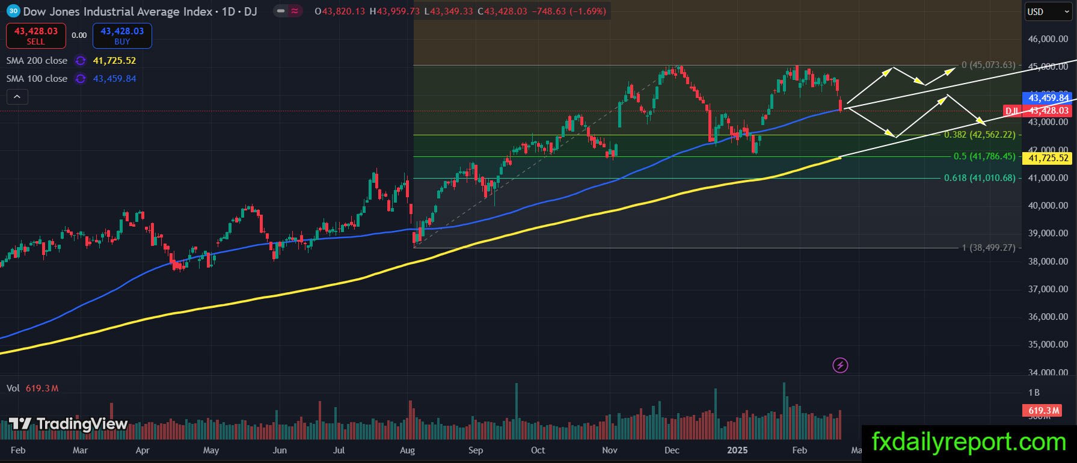Screen dimensions: 1077x463
Task: Click the open price O43,820.13
Action: [340, 11]
